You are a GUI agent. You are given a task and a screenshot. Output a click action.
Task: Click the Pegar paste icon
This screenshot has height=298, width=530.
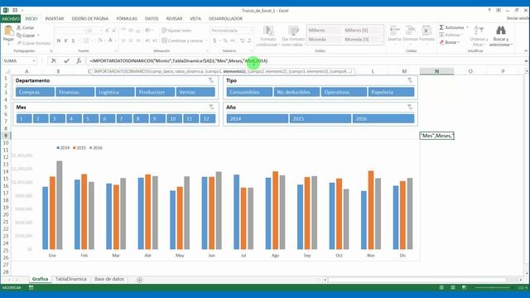click(x=8, y=31)
